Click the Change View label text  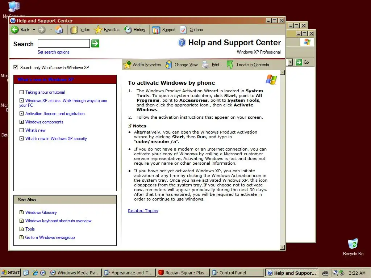point(186,65)
